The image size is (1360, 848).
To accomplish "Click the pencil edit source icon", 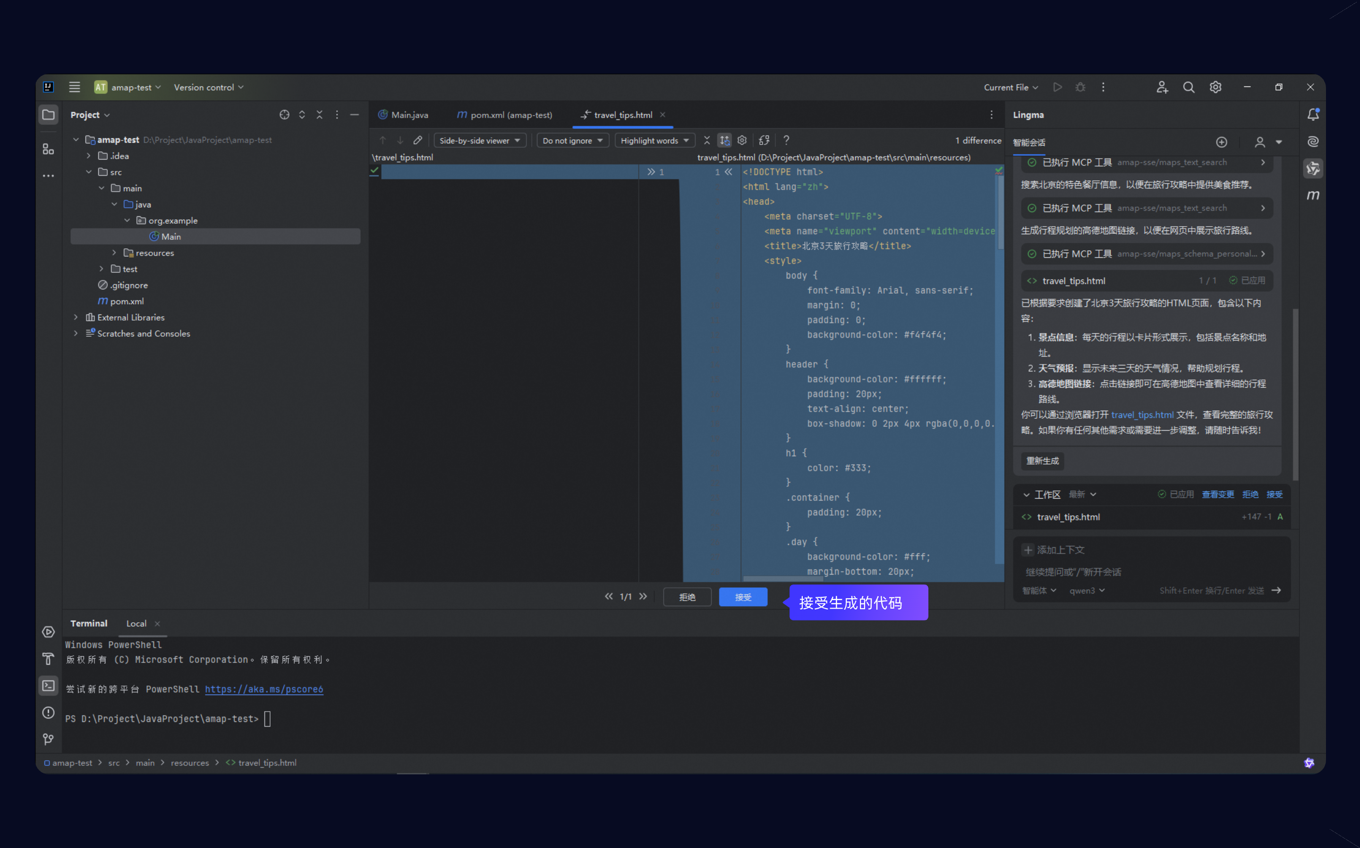I will pos(418,140).
